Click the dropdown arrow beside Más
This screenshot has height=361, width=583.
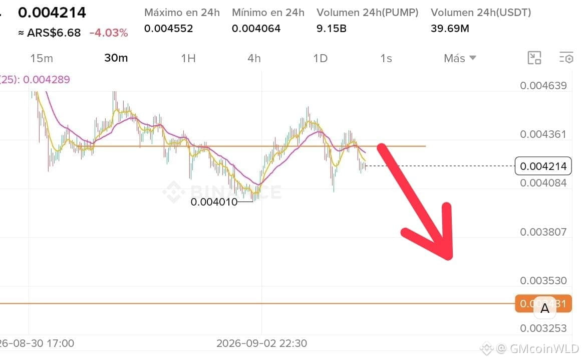473,58
